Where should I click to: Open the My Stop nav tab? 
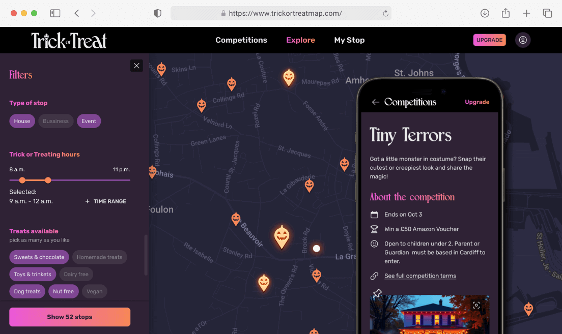[349, 40]
